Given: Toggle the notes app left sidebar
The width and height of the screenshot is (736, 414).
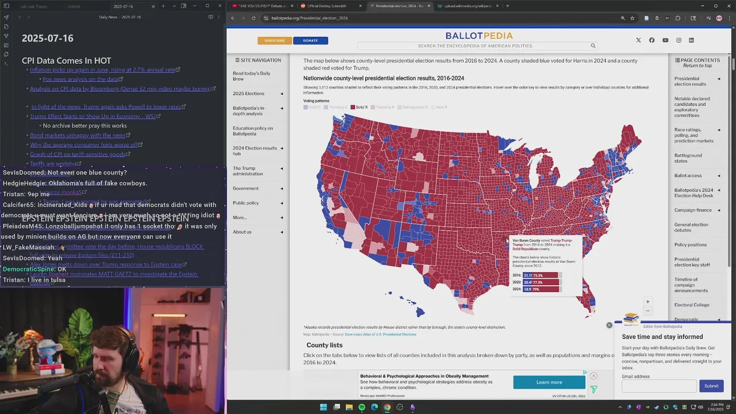Looking at the screenshot, I should [6, 6].
